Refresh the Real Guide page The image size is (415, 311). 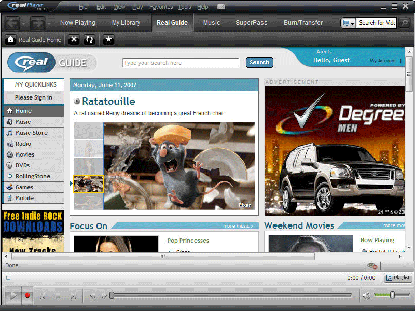89,40
